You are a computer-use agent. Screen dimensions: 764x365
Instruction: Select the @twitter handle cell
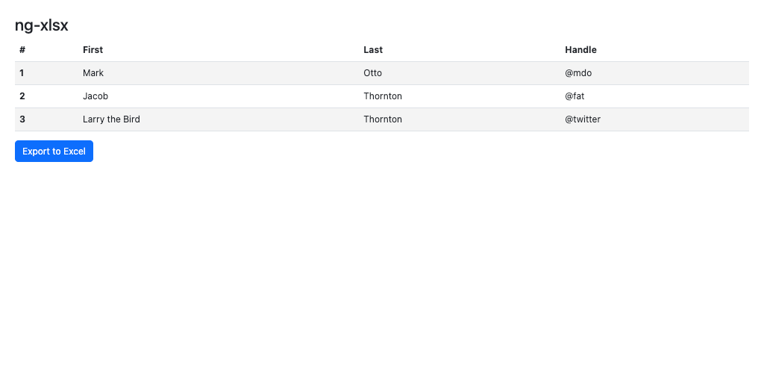pyautogui.click(x=583, y=119)
